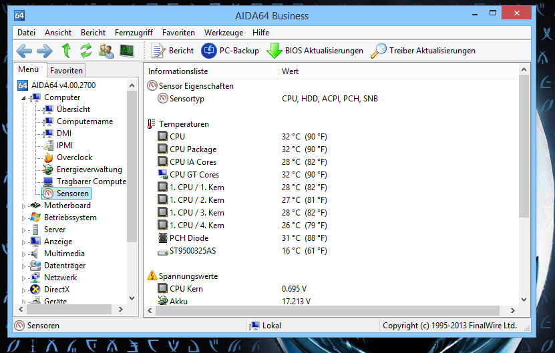Open BIOS Aktualisierungen download button
The height and width of the screenshot is (353, 555).
click(315, 51)
